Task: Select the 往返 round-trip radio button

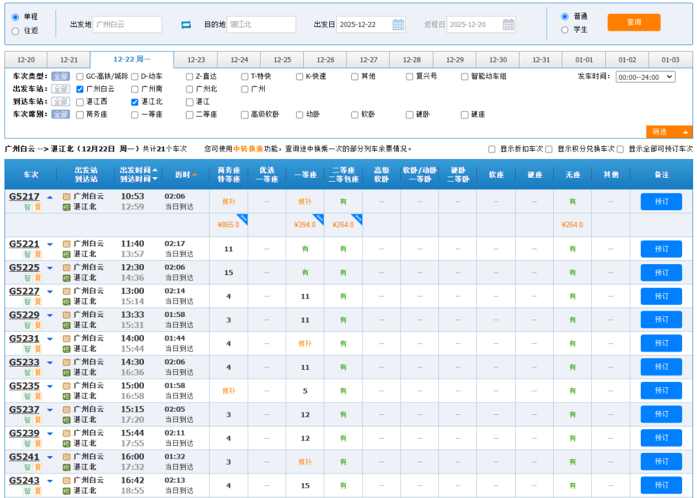Action: tap(15, 30)
